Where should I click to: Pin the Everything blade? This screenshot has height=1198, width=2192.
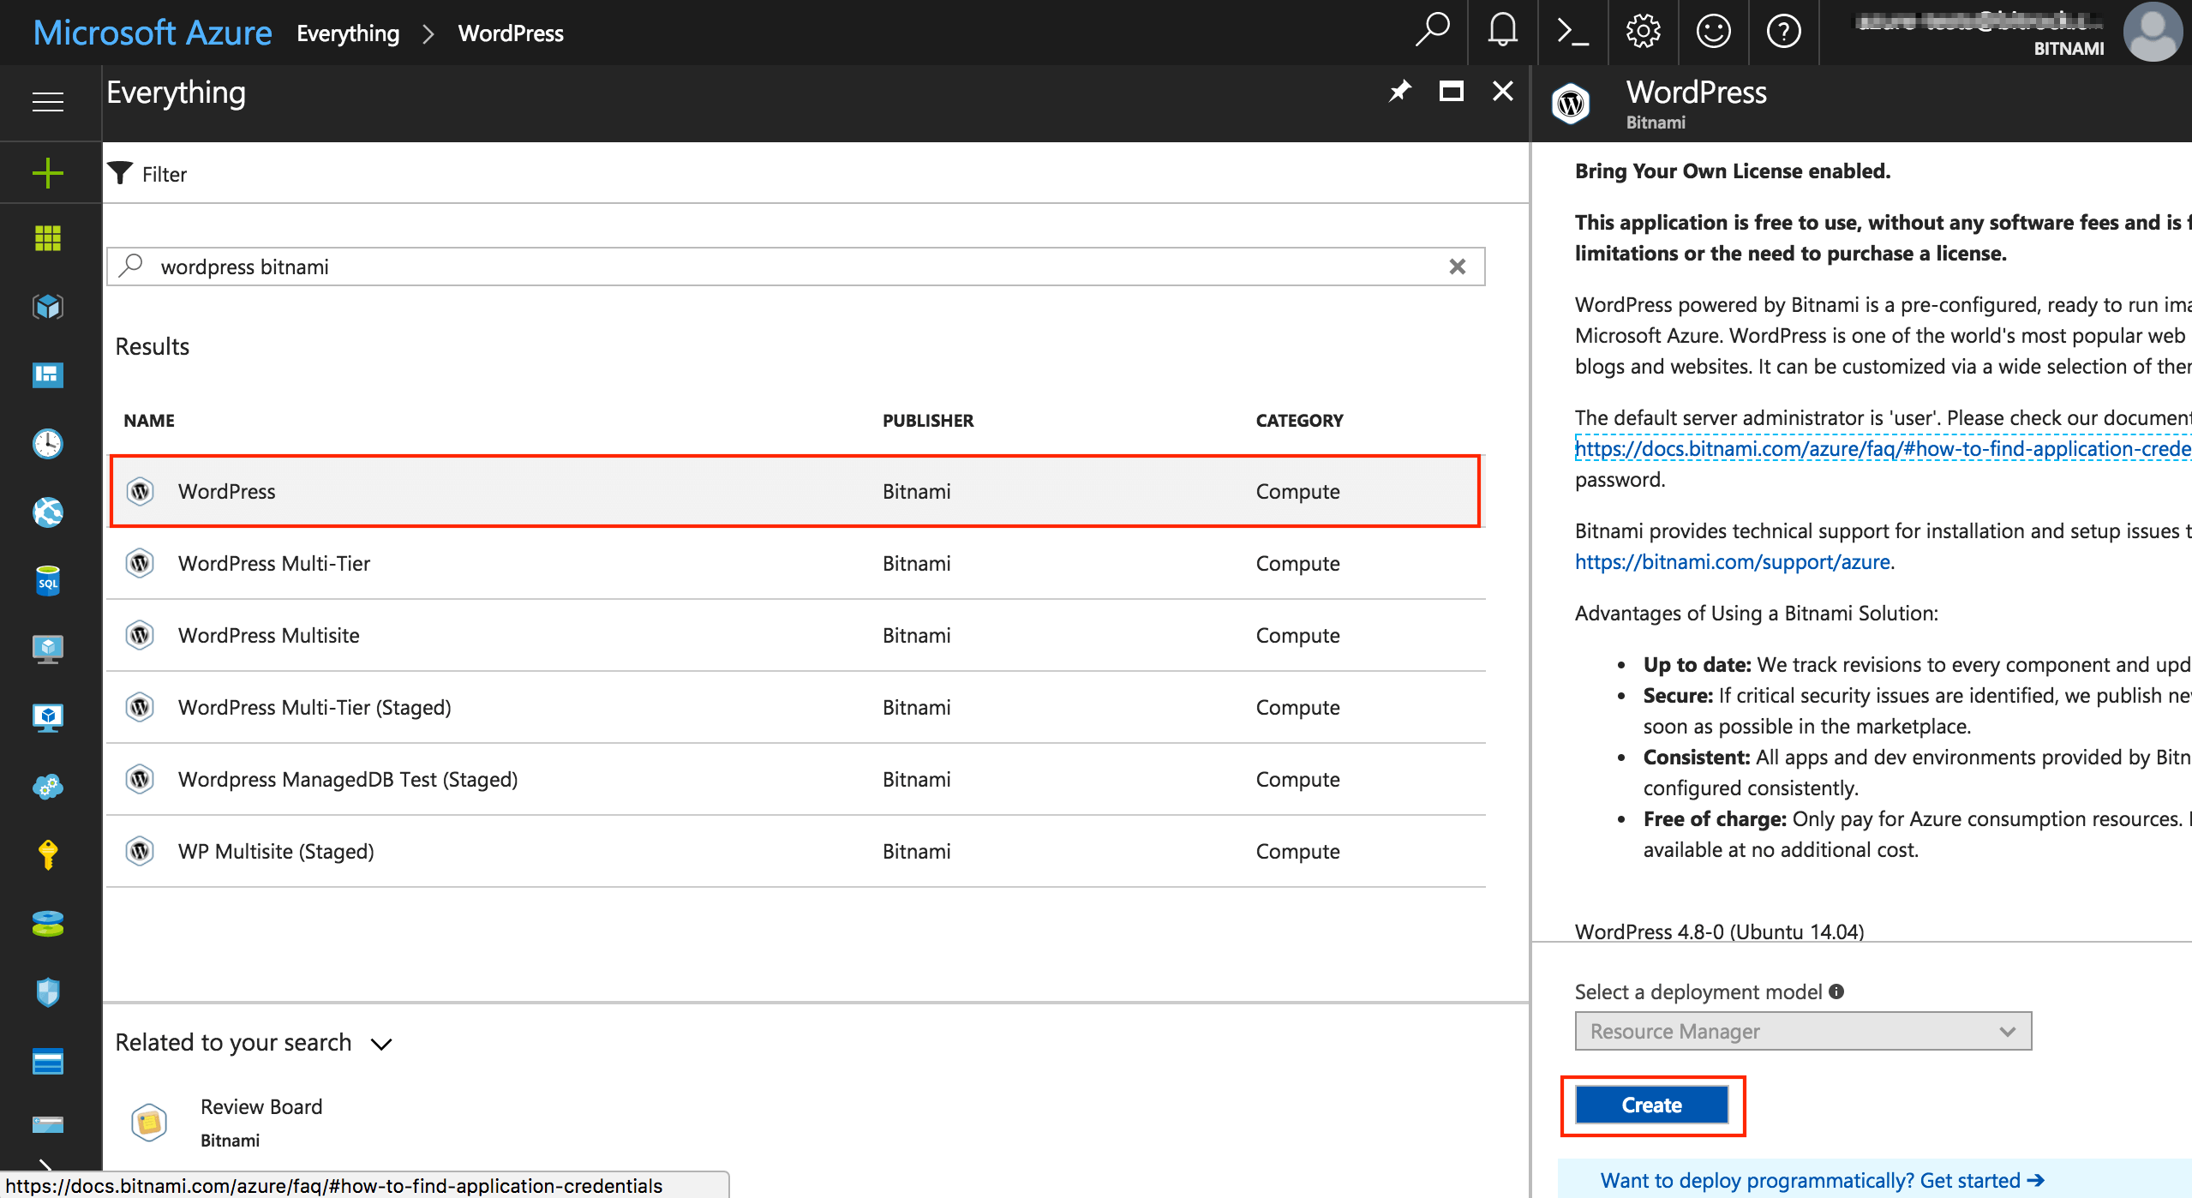(x=1399, y=91)
